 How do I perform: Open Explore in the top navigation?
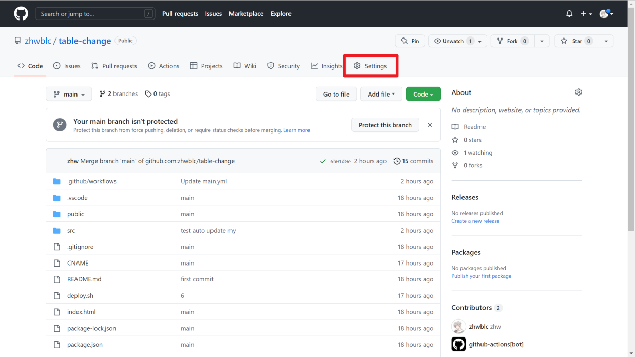[x=281, y=14]
